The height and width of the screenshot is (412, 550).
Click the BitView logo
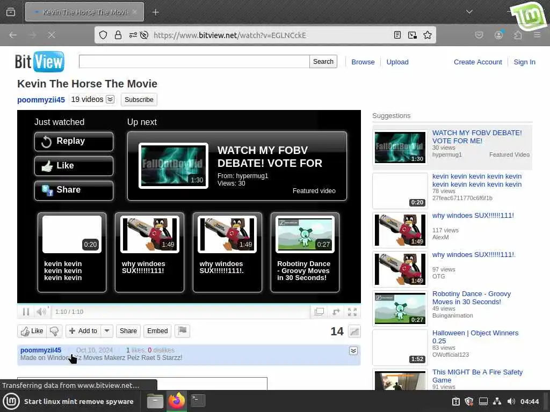(39, 62)
